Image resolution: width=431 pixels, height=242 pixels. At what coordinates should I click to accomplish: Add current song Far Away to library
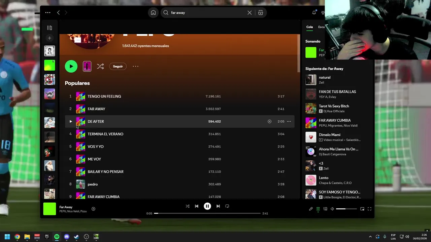coord(93,209)
